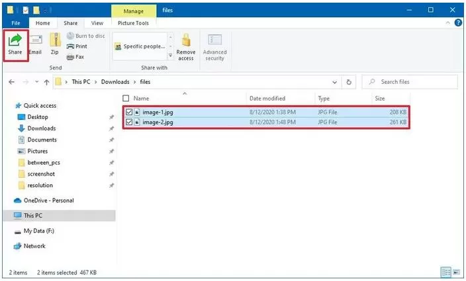
Task: Open Downloads in the sidebar
Action: 41,128
